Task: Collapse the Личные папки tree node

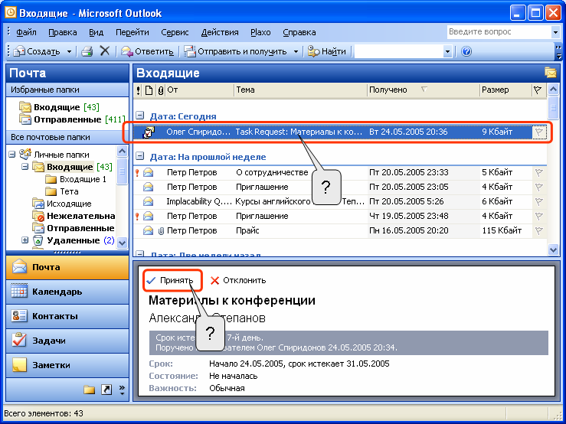Action: tap(12, 155)
